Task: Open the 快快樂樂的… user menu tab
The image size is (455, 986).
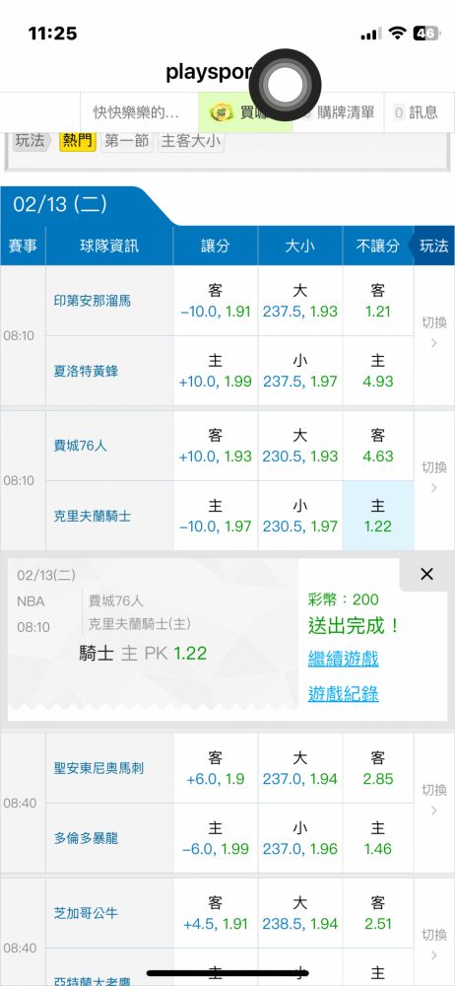Action: tap(139, 112)
